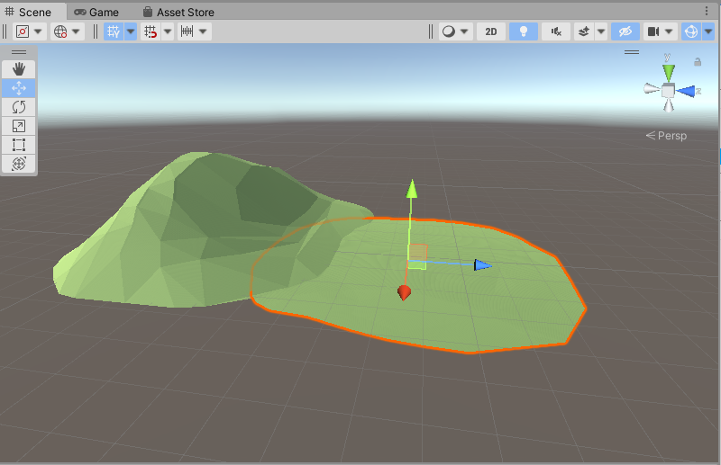The image size is (721, 465).
Task: Select the Hand view tool
Action: (19, 69)
